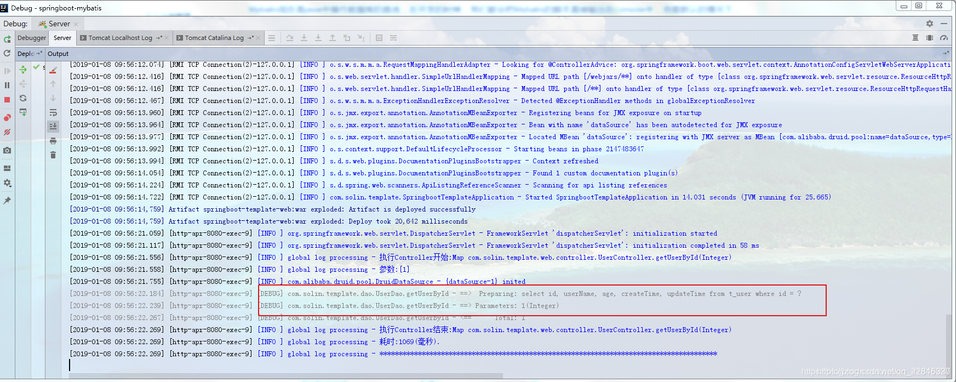Click the deployed artifact green checkmark row
This screenshot has height=382, width=956.
[x=38, y=67]
